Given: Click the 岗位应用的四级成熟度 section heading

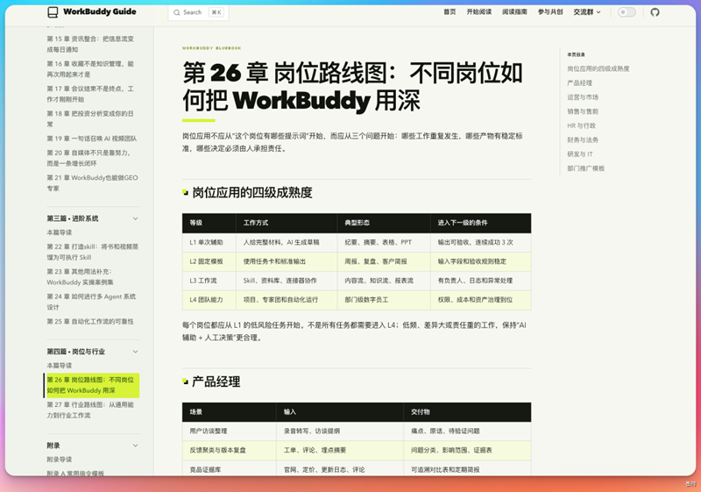Looking at the screenshot, I should point(252,193).
